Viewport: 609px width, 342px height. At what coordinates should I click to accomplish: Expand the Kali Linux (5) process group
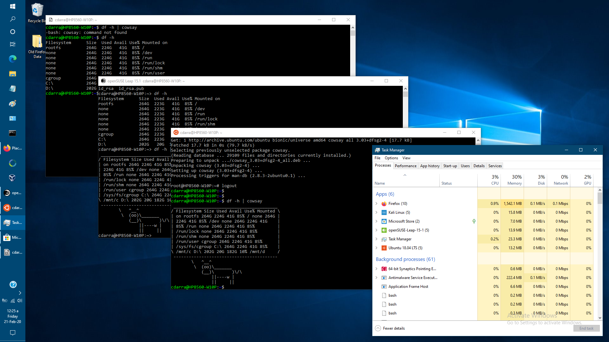tap(377, 212)
